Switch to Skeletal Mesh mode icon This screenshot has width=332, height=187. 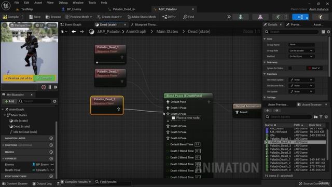[x=260, y=17]
